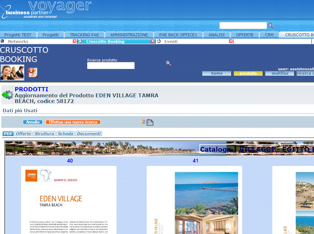Switch to the Eventi tab
The image size is (314, 234).
pyautogui.click(x=171, y=41)
